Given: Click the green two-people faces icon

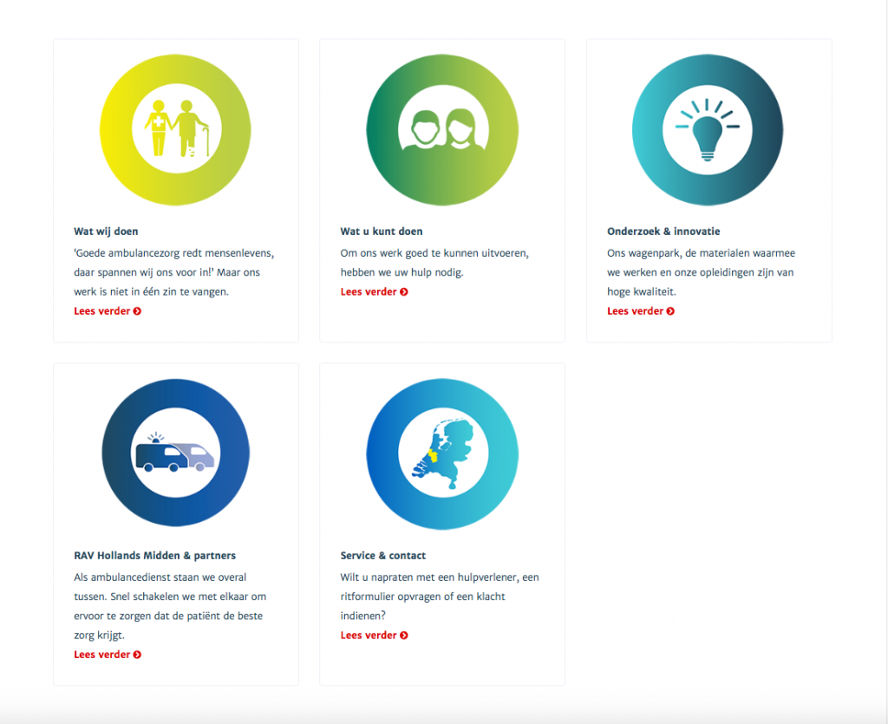Looking at the screenshot, I should pyautogui.click(x=442, y=130).
